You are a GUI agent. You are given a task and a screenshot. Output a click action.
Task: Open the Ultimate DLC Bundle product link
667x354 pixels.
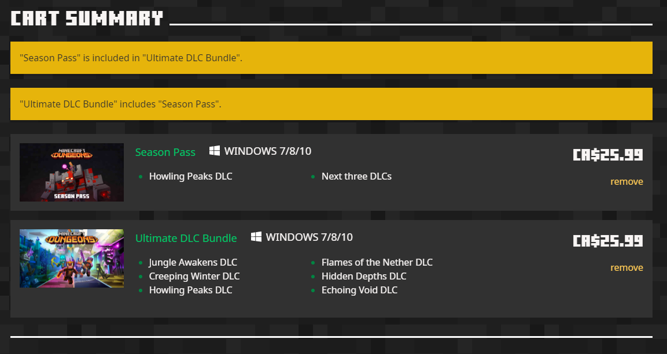[x=186, y=238]
